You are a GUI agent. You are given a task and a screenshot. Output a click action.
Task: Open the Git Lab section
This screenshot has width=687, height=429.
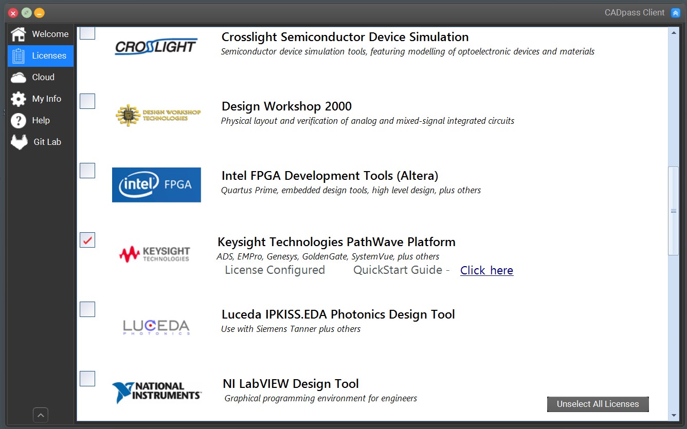tap(41, 142)
